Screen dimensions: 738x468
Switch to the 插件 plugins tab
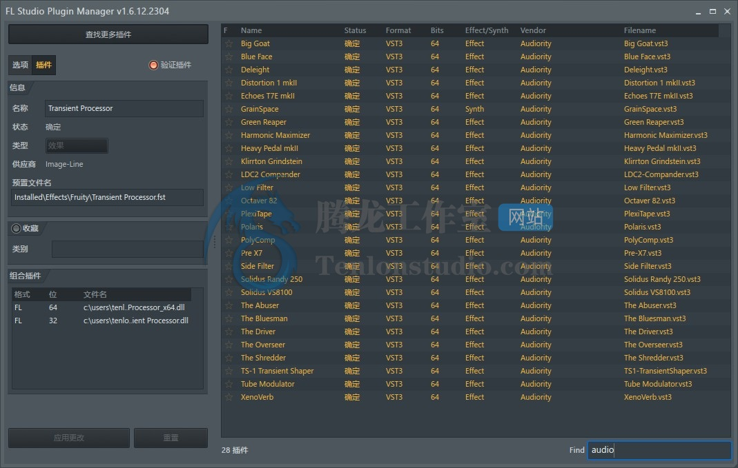pyautogui.click(x=43, y=65)
